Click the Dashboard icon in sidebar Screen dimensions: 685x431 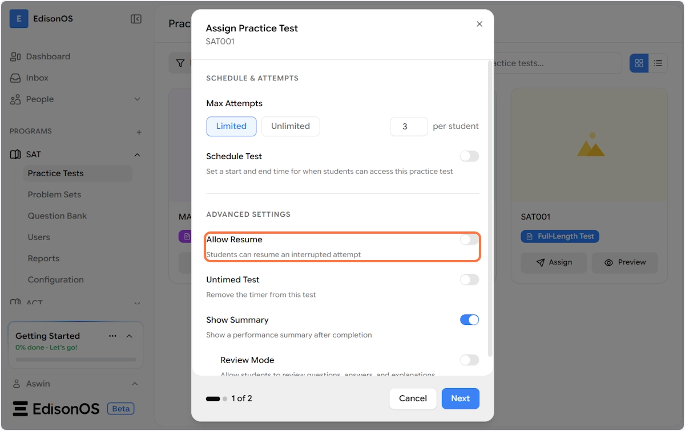[16, 56]
